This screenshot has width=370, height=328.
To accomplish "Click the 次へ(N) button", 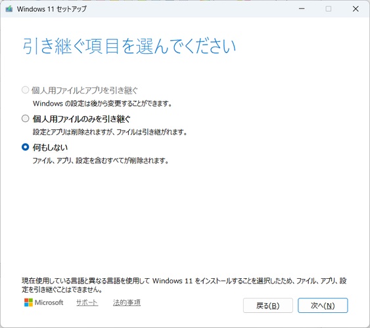I will tap(323, 306).
